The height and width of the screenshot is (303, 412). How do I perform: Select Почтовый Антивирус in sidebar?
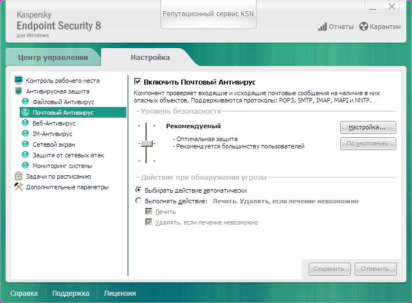[x=73, y=113]
